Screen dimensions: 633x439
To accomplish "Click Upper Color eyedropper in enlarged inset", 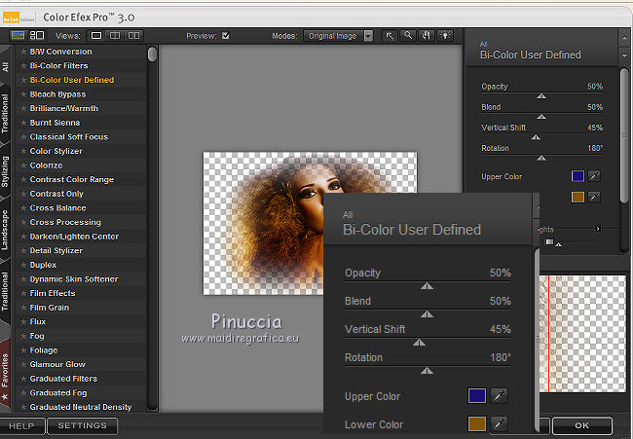I will pos(500,396).
